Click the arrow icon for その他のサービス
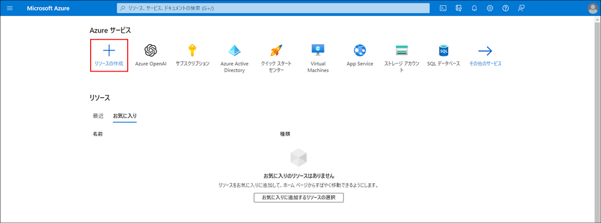 [485, 51]
